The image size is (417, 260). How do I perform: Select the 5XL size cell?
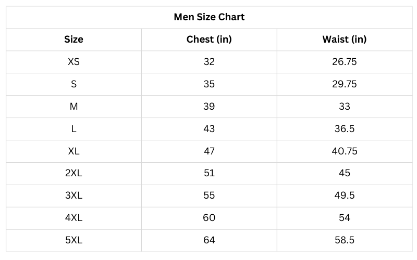click(x=73, y=240)
